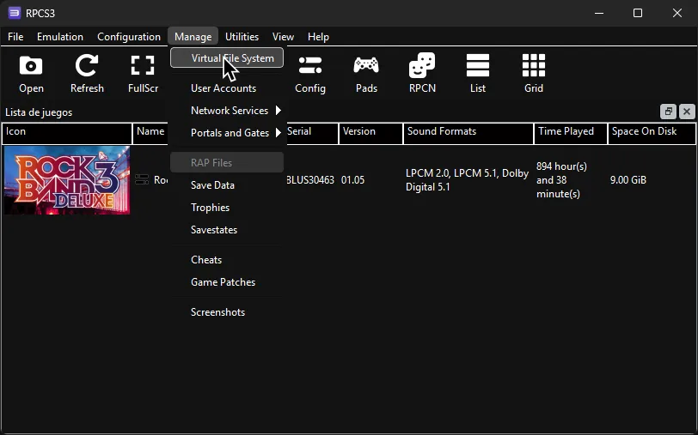Open the Help menu
698x435 pixels.
(x=318, y=36)
